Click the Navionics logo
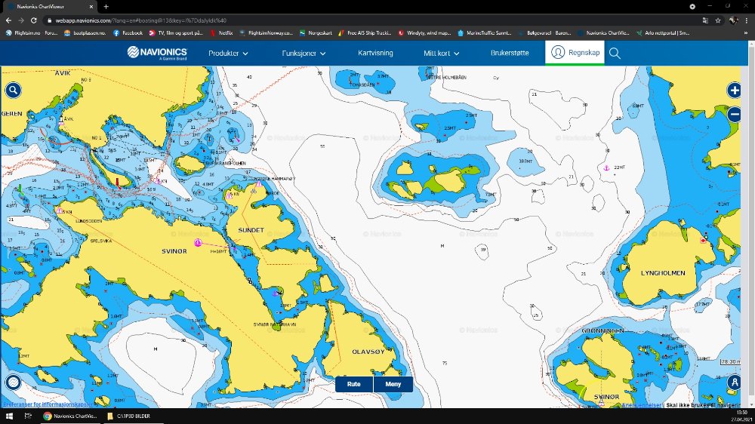 coord(157,53)
